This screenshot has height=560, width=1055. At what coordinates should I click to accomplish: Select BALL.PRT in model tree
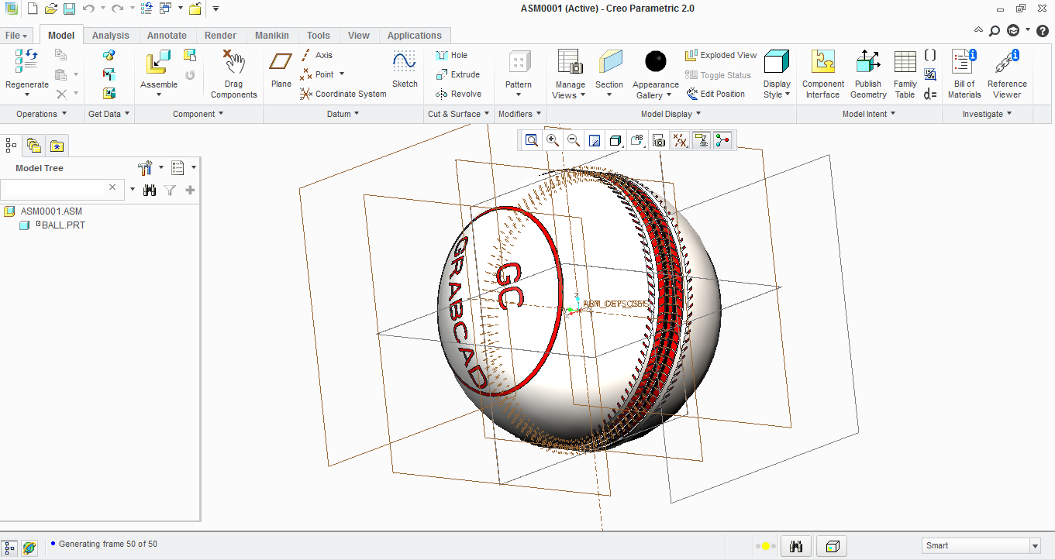point(64,225)
